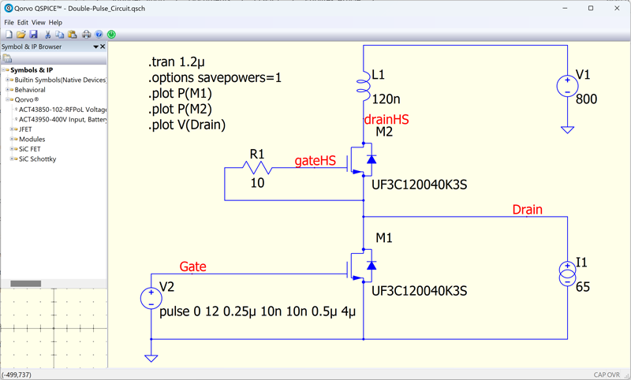The width and height of the screenshot is (631, 380).
Task: Print the schematic with printer icon
Action: [86, 35]
